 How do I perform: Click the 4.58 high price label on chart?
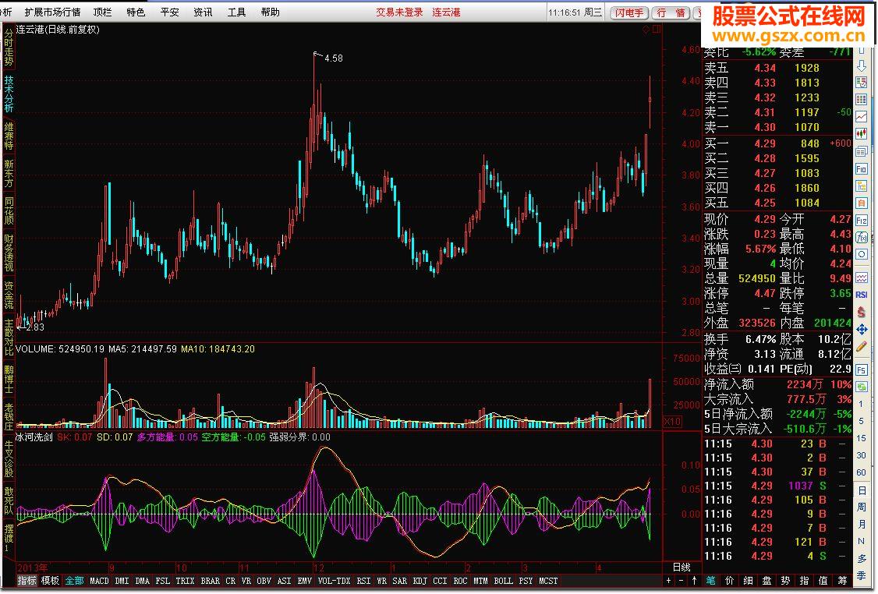click(x=334, y=58)
